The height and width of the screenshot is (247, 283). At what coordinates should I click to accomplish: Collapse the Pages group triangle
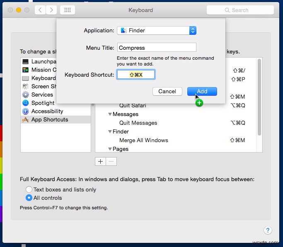point(110,149)
